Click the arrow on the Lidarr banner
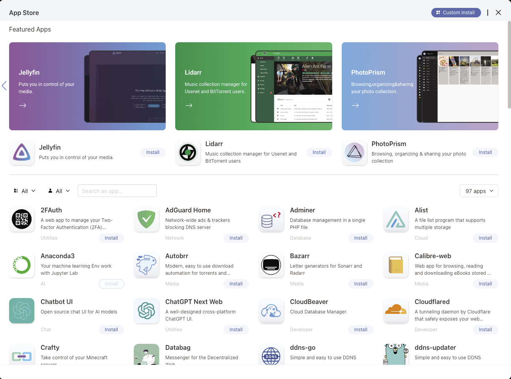The height and width of the screenshot is (379, 511). (x=189, y=105)
